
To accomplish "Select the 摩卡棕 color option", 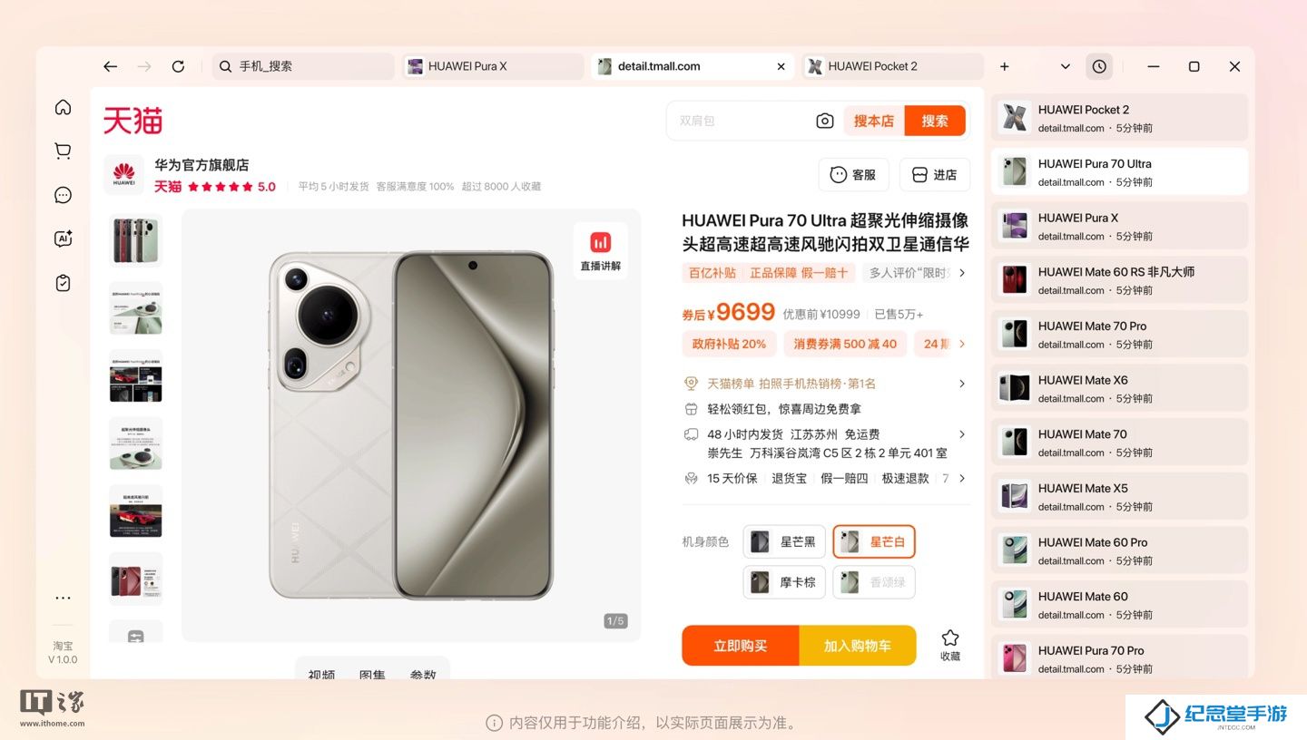I will [784, 582].
